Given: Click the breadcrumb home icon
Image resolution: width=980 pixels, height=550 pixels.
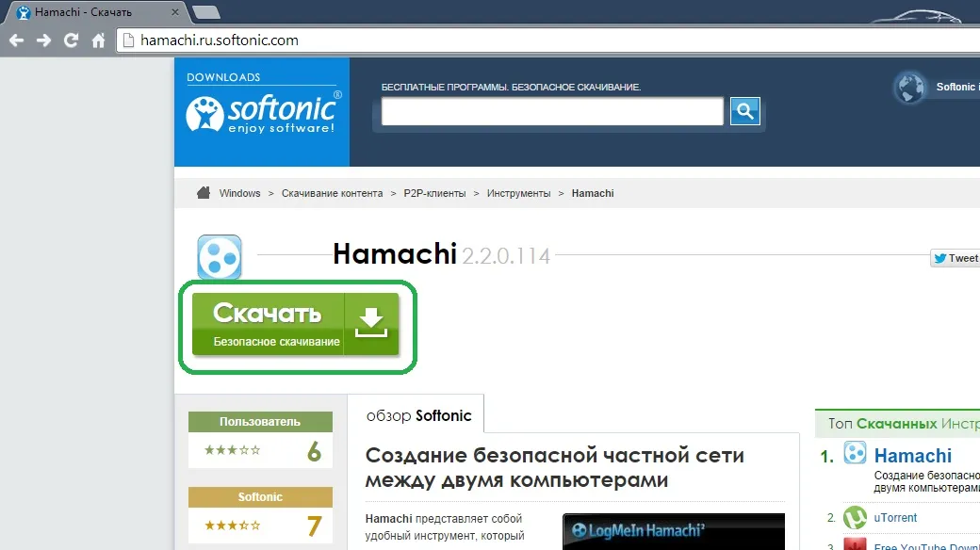Looking at the screenshot, I should pyautogui.click(x=204, y=193).
